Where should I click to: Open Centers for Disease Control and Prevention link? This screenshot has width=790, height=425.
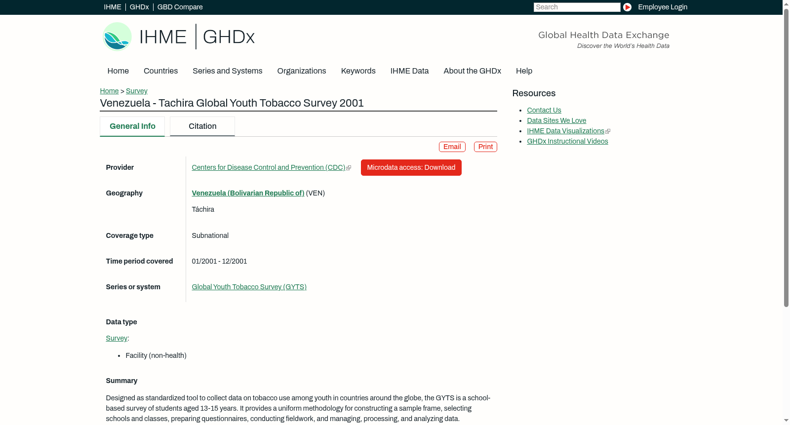click(x=269, y=168)
